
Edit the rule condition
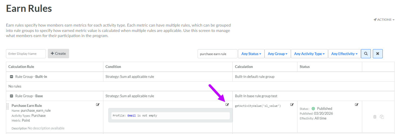coord(227,105)
